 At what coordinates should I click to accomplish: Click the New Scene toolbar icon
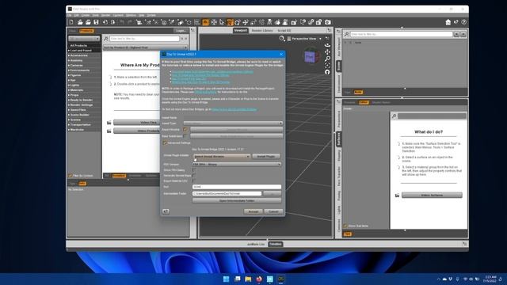[71, 22]
